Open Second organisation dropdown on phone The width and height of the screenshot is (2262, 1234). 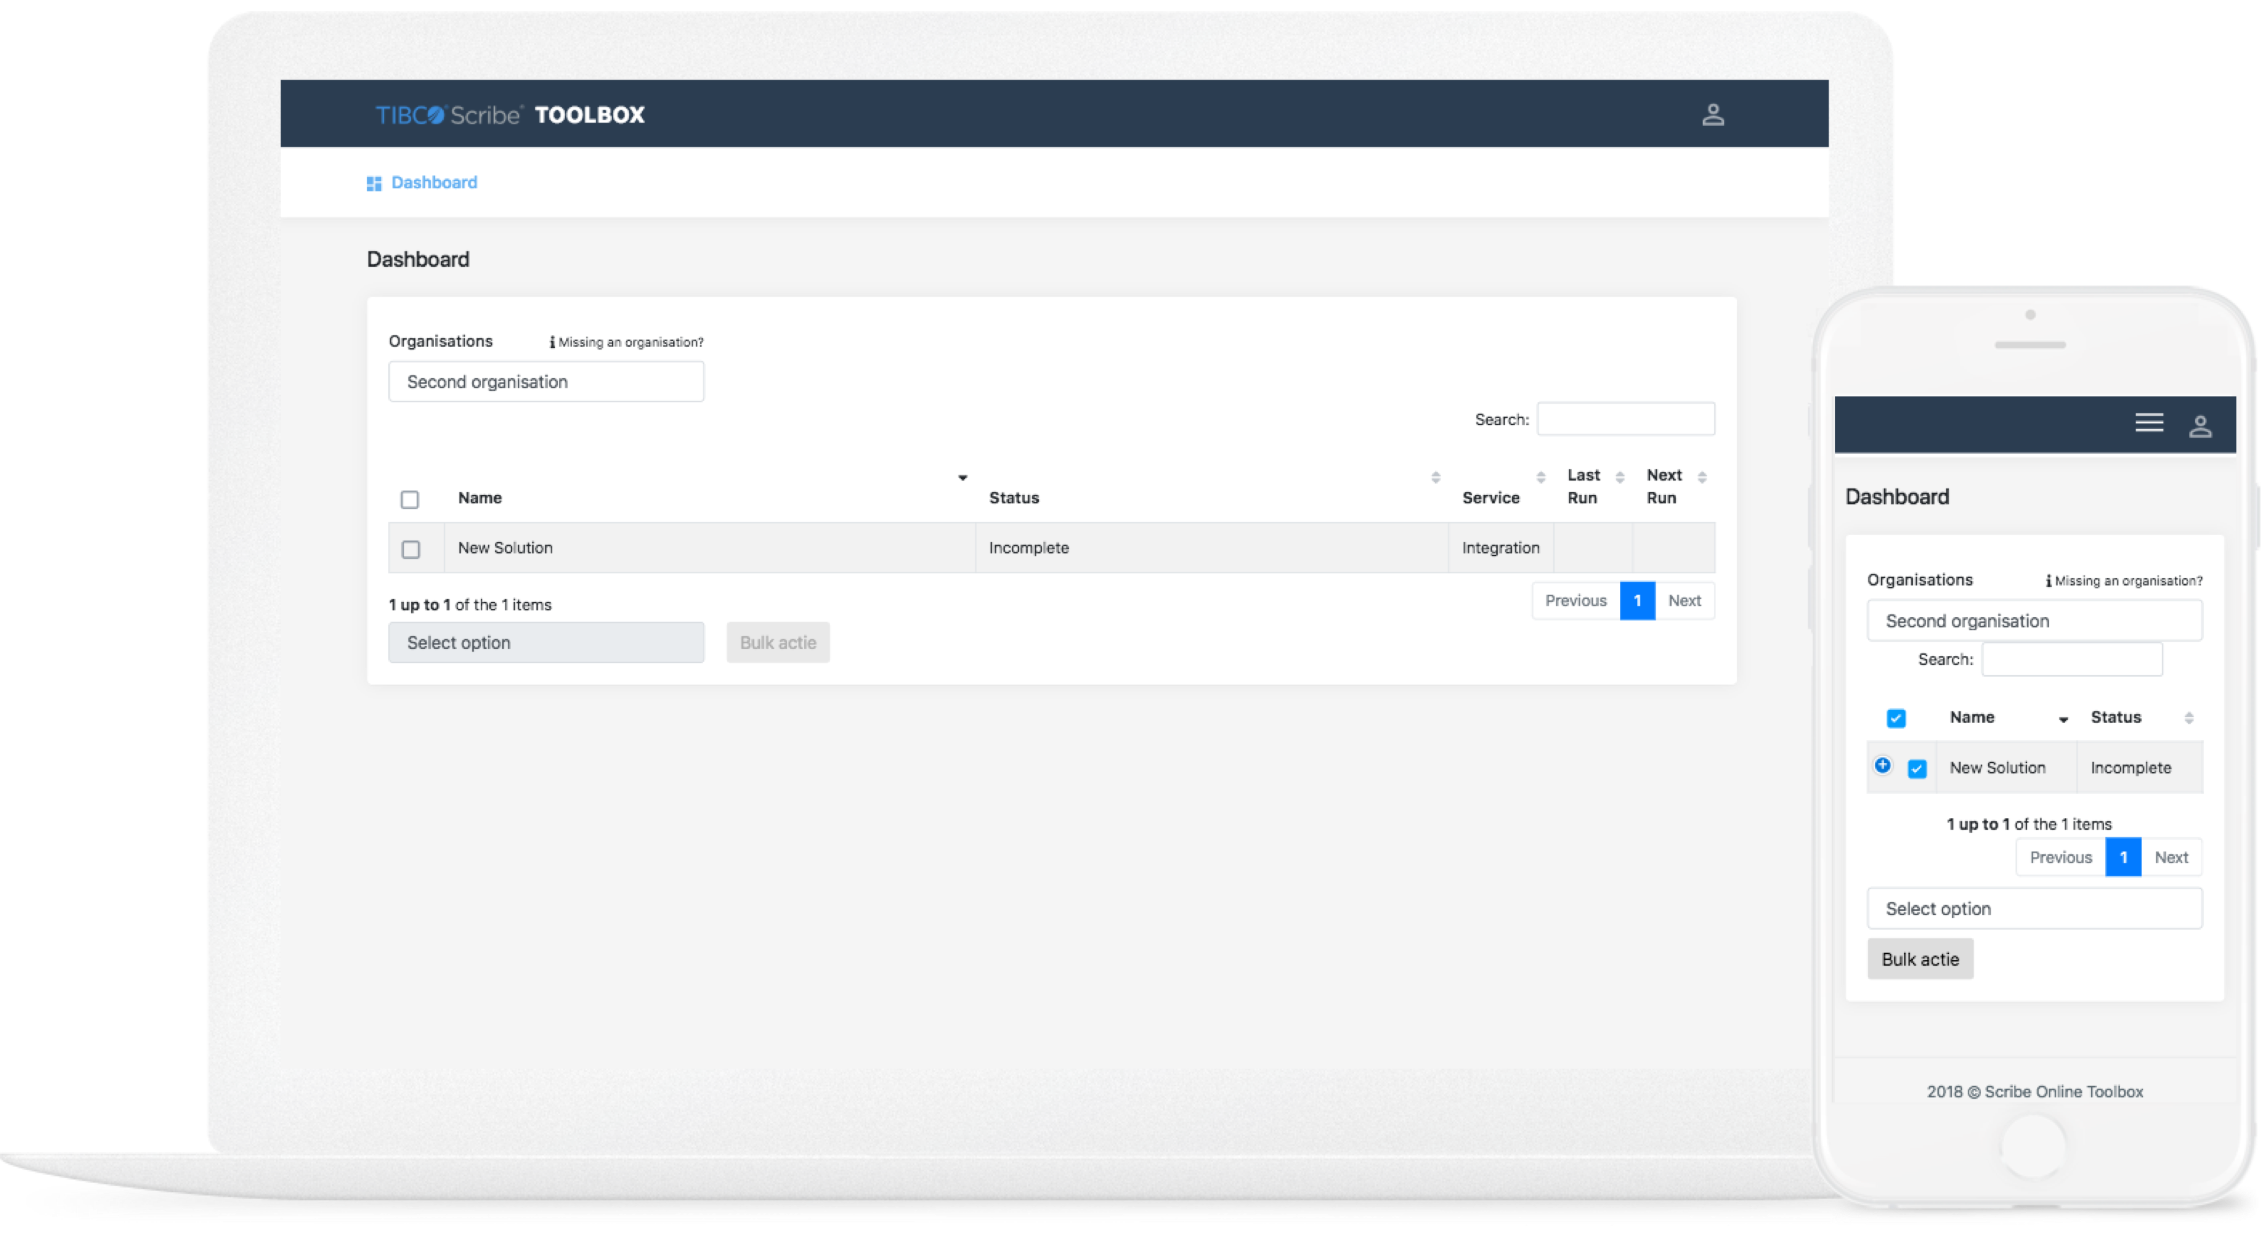click(x=2034, y=621)
